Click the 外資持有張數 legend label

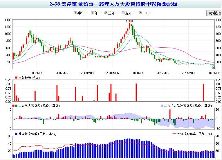37,134
